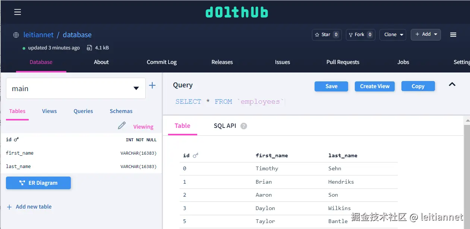
Task: Open the Issues tab
Action: [x=283, y=62]
